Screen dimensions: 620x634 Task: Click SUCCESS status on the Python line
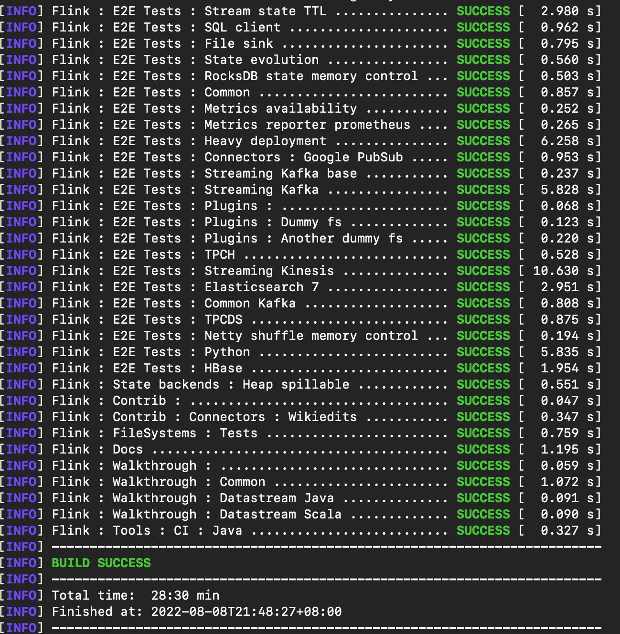483,352
